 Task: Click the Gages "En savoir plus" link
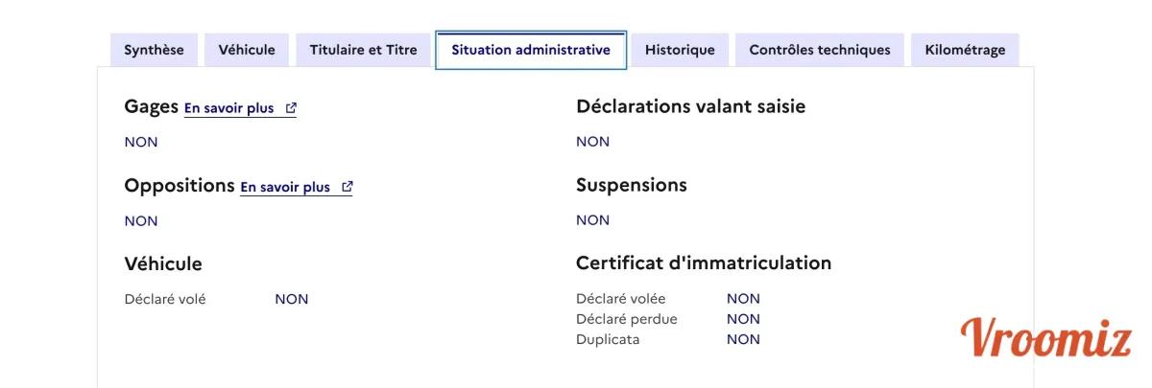click(229, 109)
